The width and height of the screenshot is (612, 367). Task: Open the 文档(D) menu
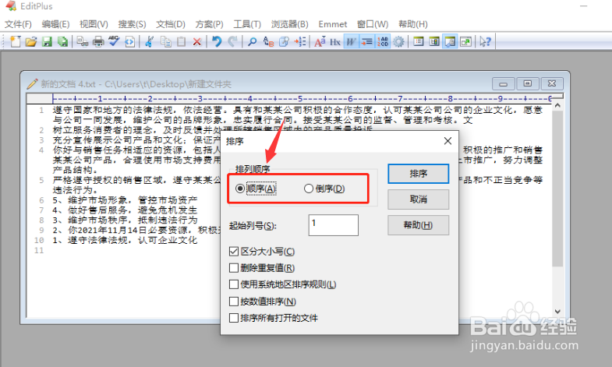coord(171,24)
